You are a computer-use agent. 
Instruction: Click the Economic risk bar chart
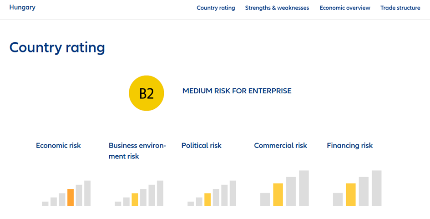pos(66,194)
